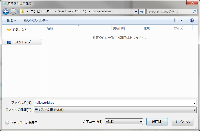Expand arrow after コンピューター breadcrumb

(x=55, y=12)
